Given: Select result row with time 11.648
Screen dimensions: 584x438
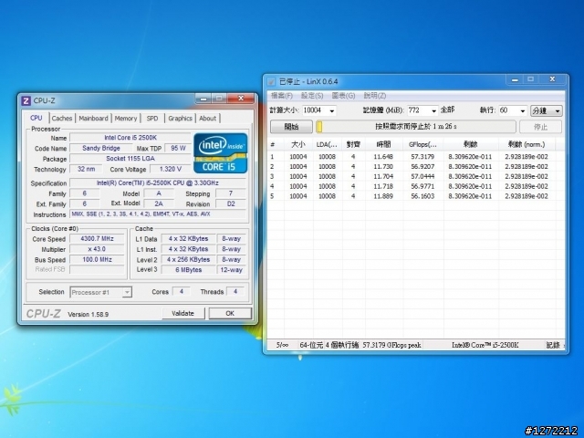Looking at the screenshot, I should (x=416, y=157).
